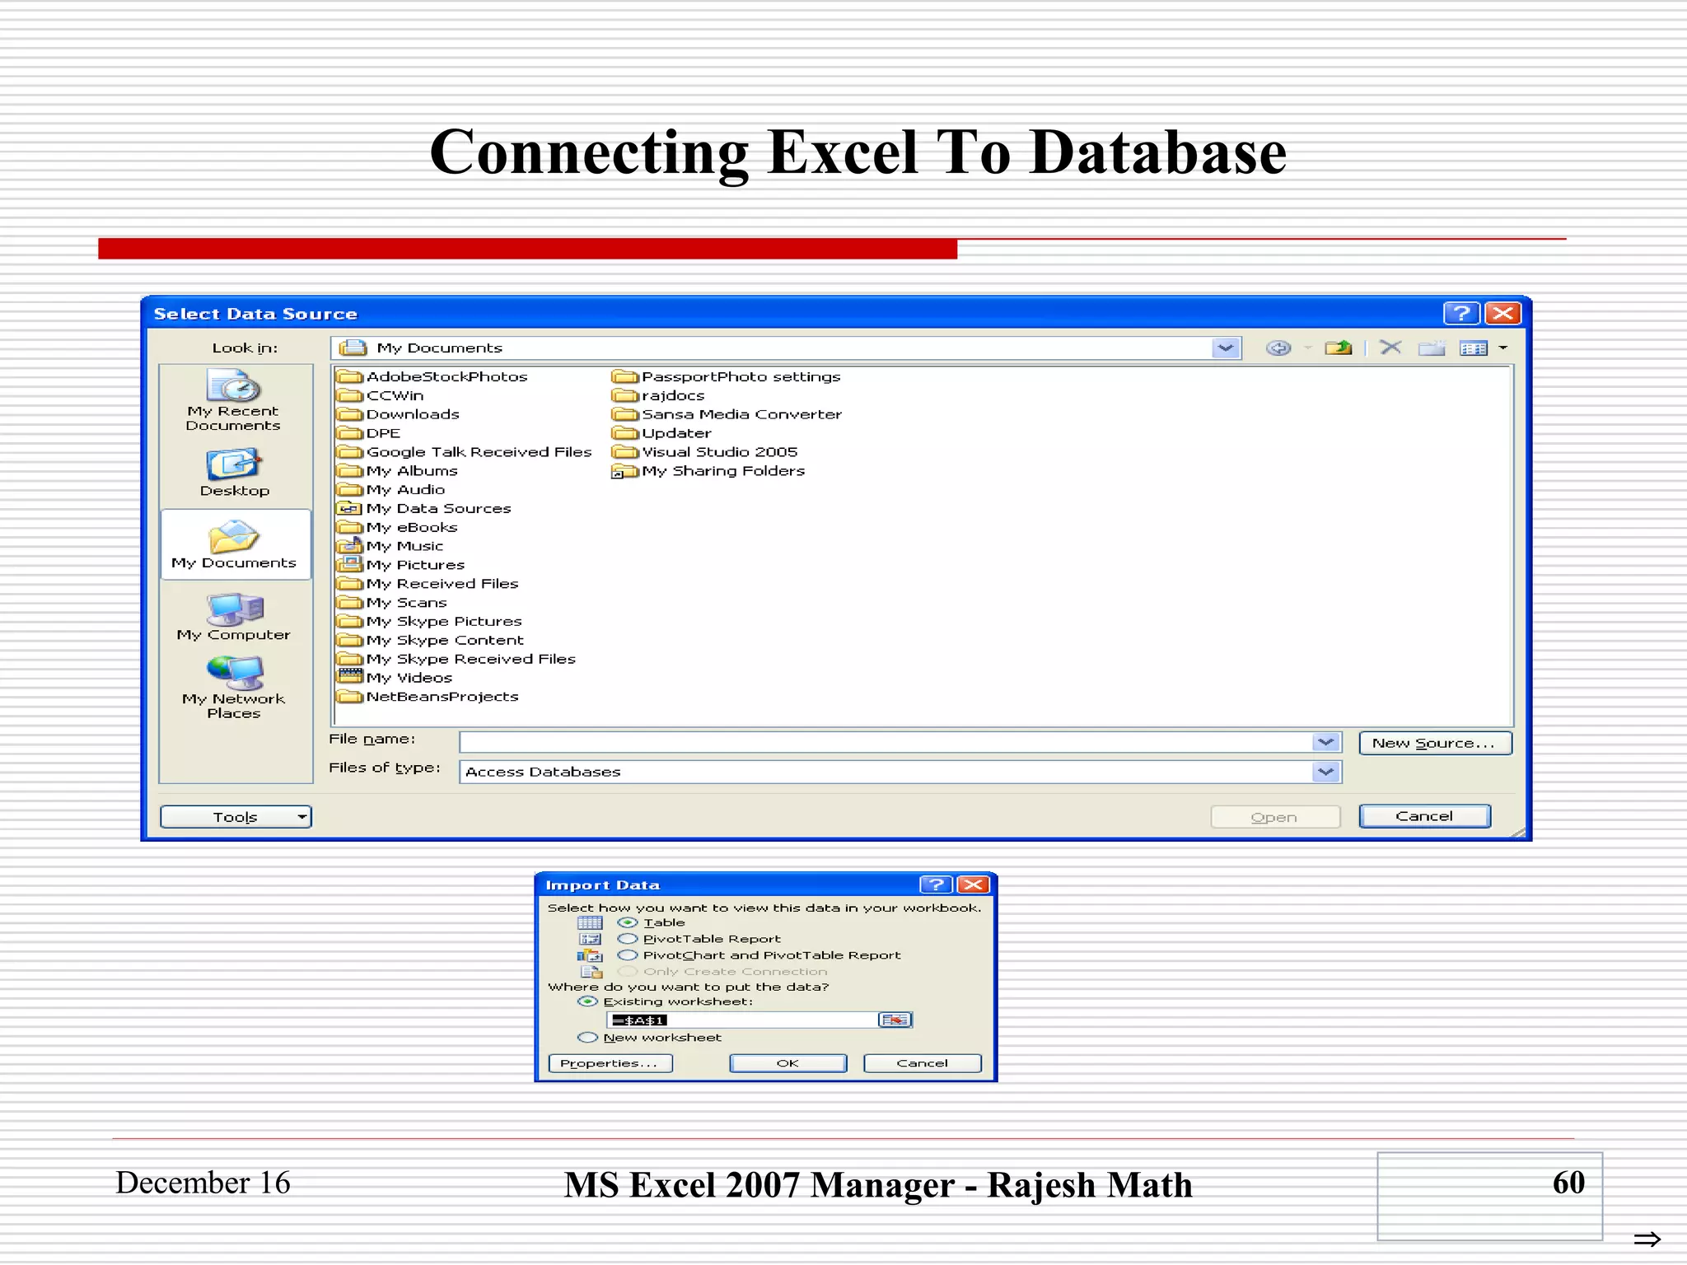Select the DPE folder
1687x1265 pixels.
[x=369, y=433]
